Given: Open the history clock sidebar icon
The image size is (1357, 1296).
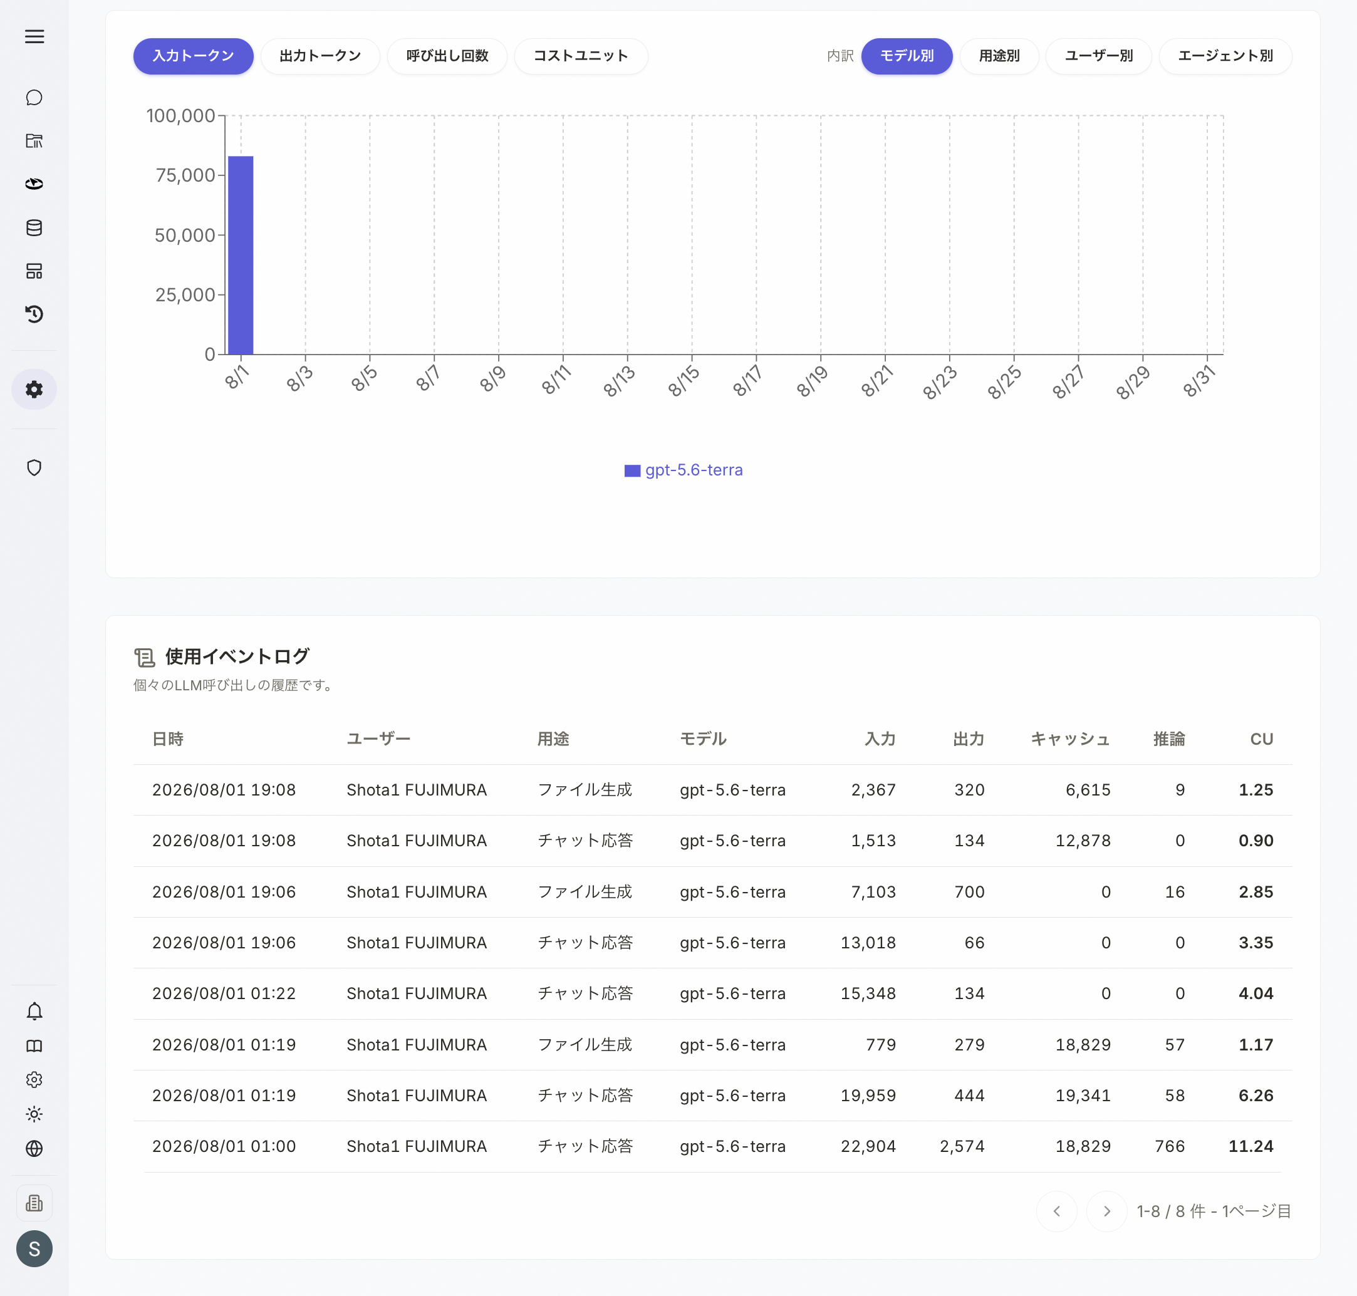Looking at the screenshot, I should [34, 314].
